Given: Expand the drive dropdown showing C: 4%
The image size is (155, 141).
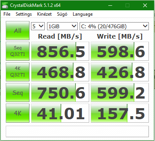Looking at the screenshot, I should (114, 26).
